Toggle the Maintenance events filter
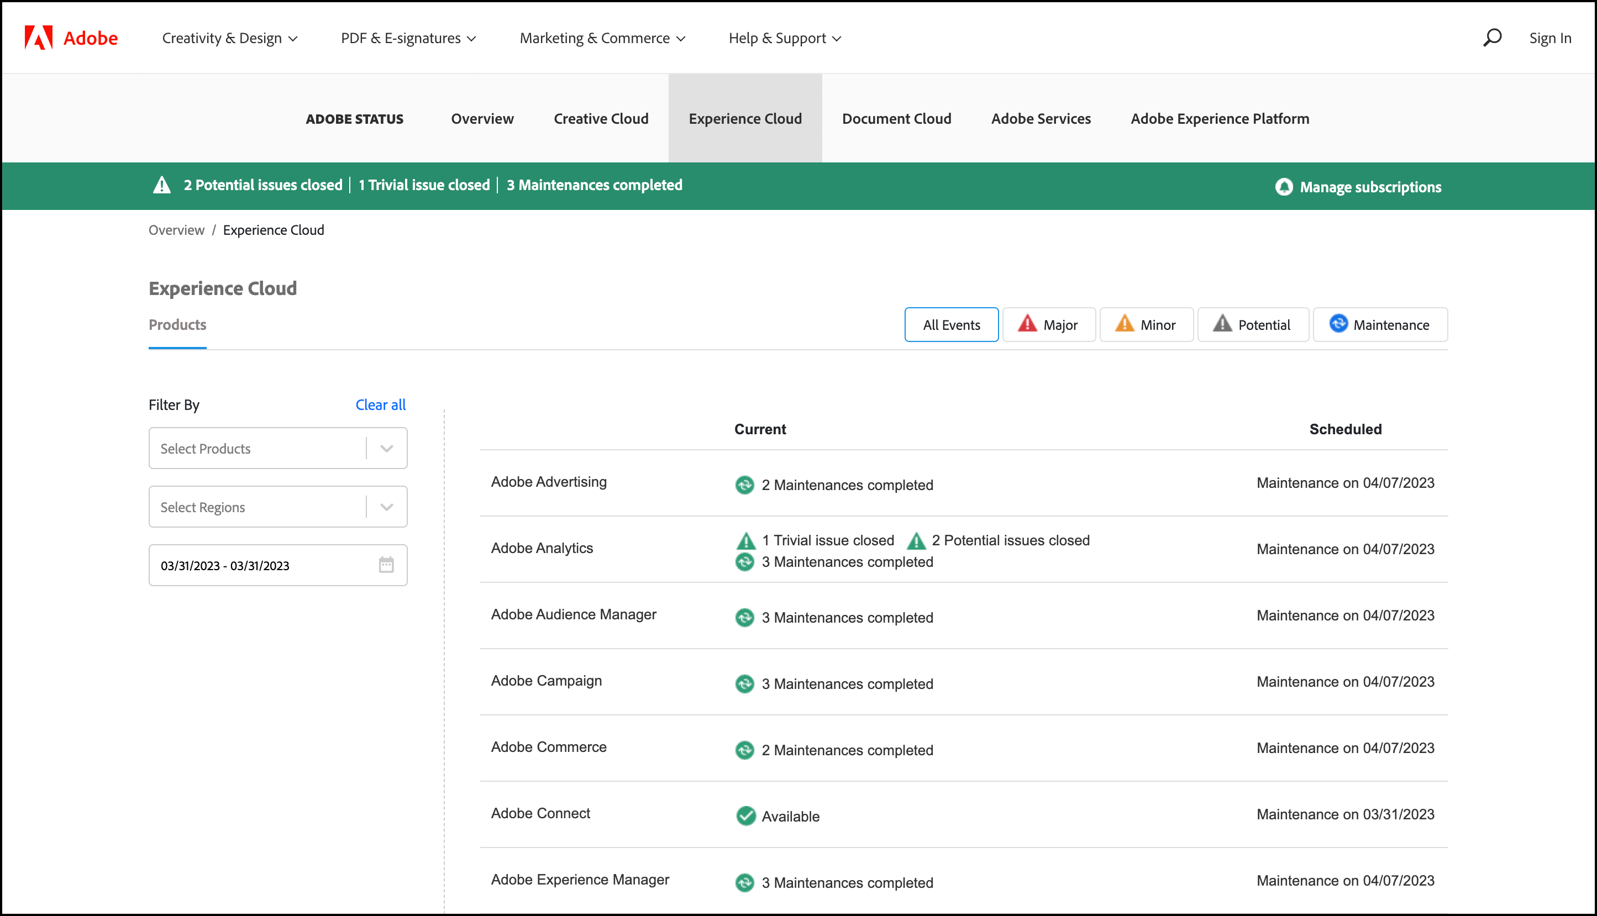Screen dimensions: 1597x916 1380,325
